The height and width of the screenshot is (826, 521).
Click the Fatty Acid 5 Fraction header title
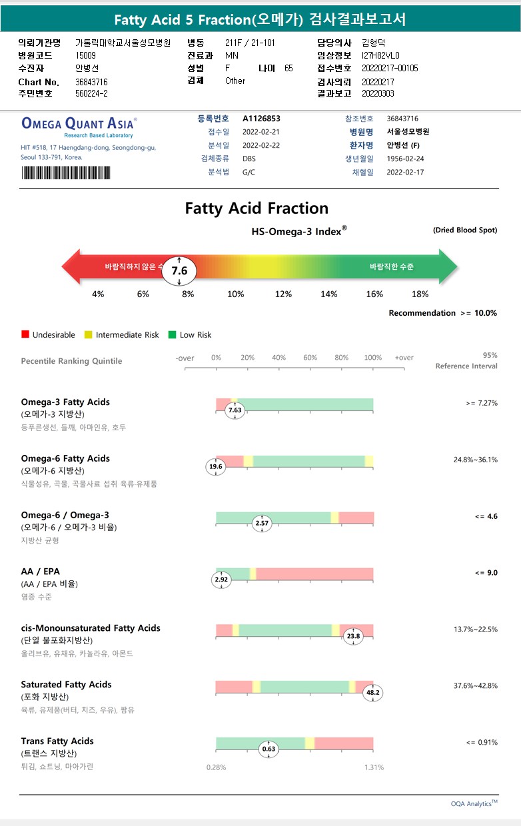260,19
